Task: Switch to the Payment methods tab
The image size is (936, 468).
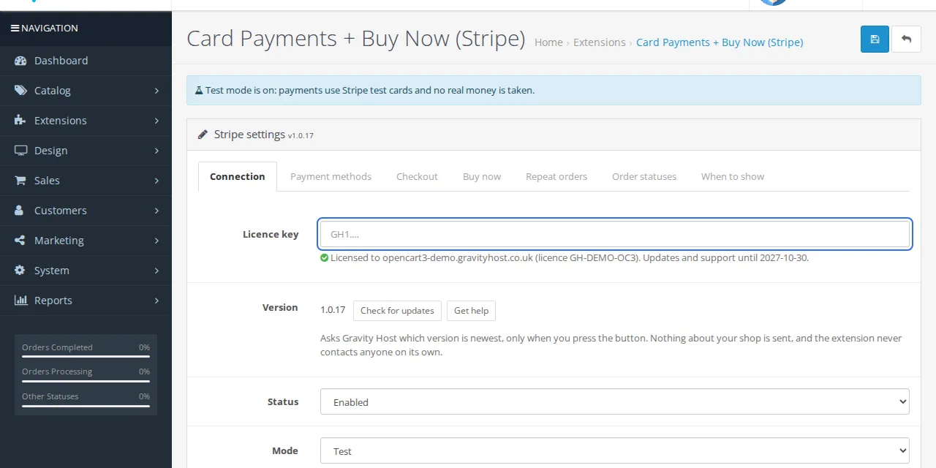Action: point(331,176)
